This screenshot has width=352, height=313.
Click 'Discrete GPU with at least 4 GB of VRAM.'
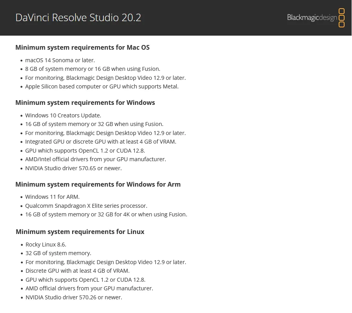pyautogui.click(x=78, y=271)
